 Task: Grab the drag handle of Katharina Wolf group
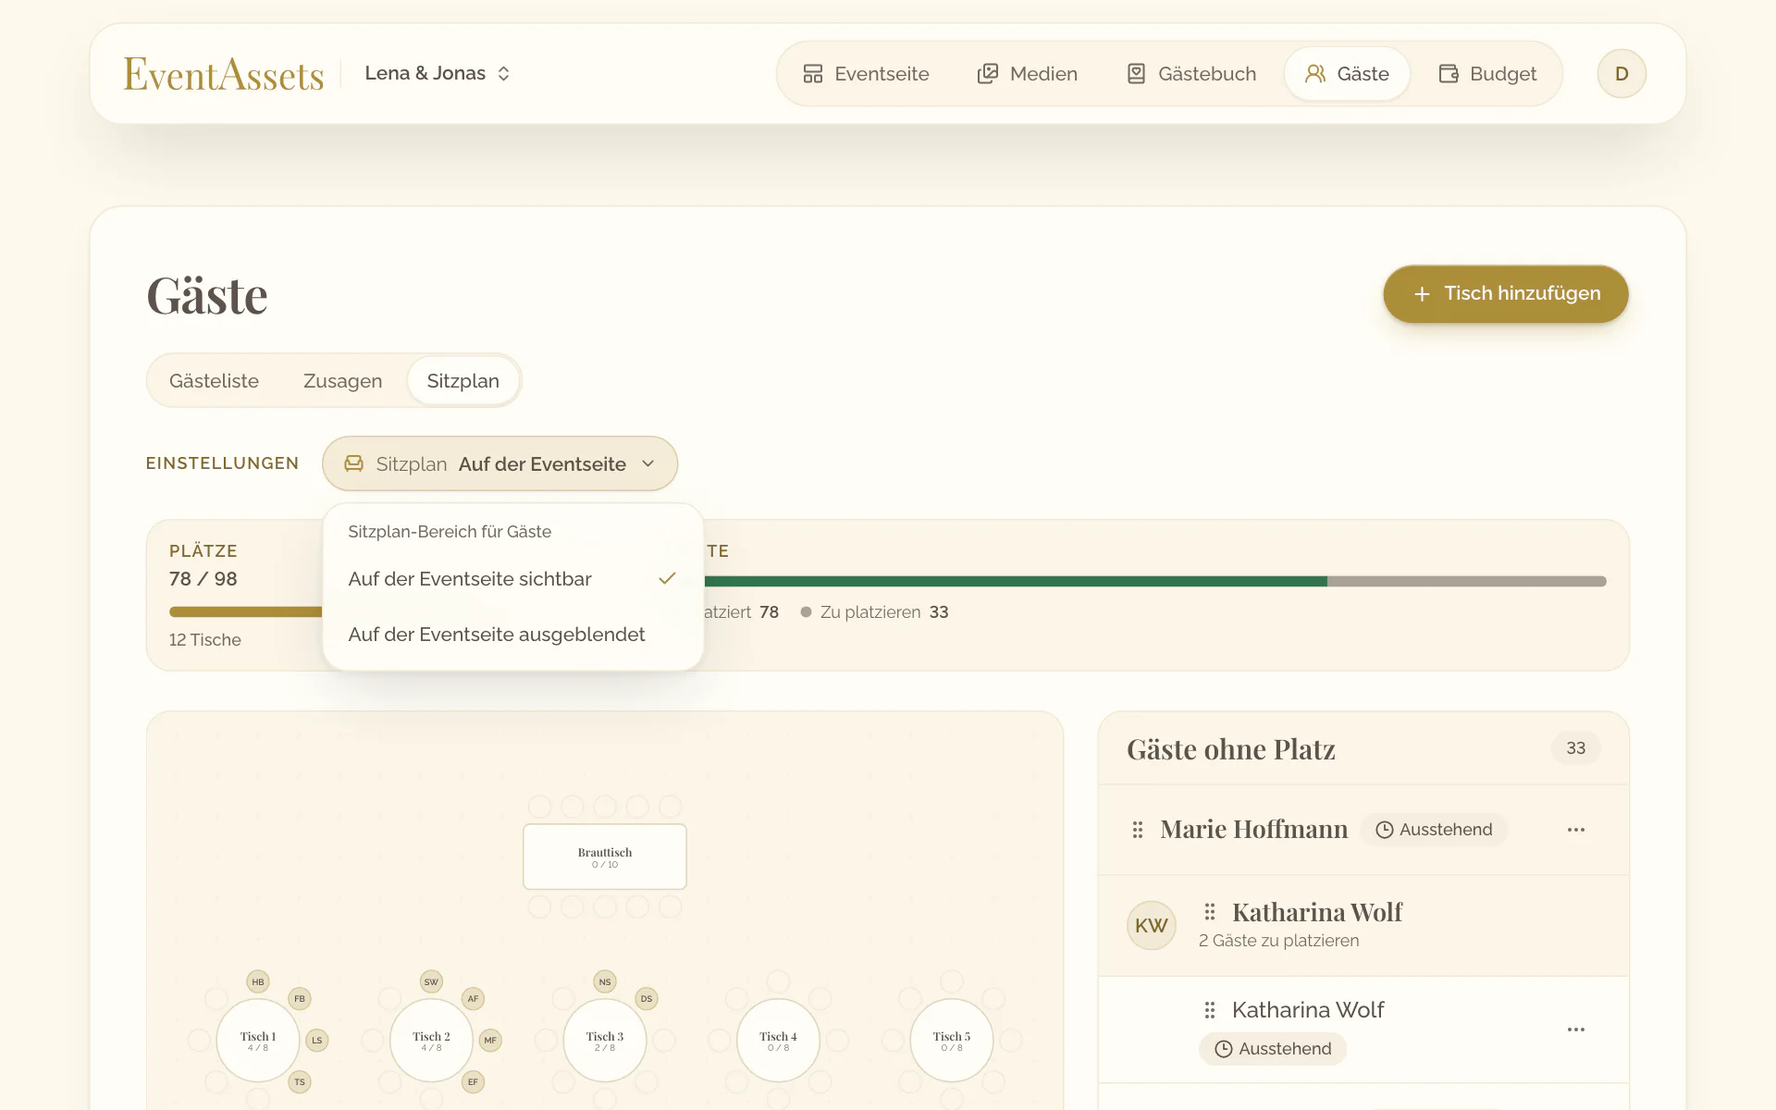(x=1209, y=912)
